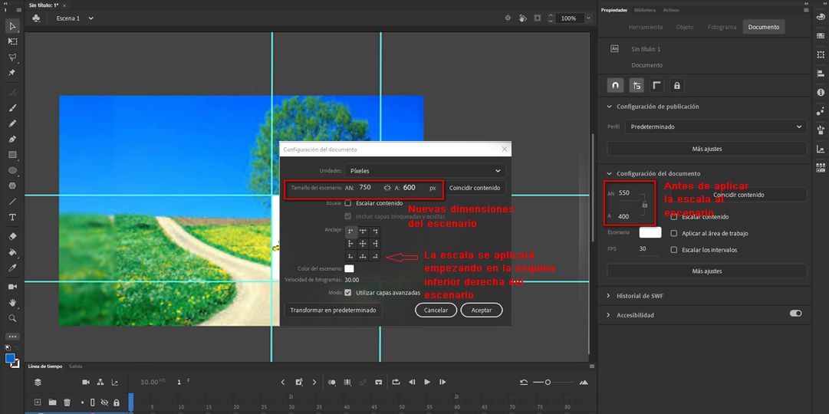Open the Perfil Predeterminado dropdown
The image size is (829, 414).
click(x=716, y=127)
